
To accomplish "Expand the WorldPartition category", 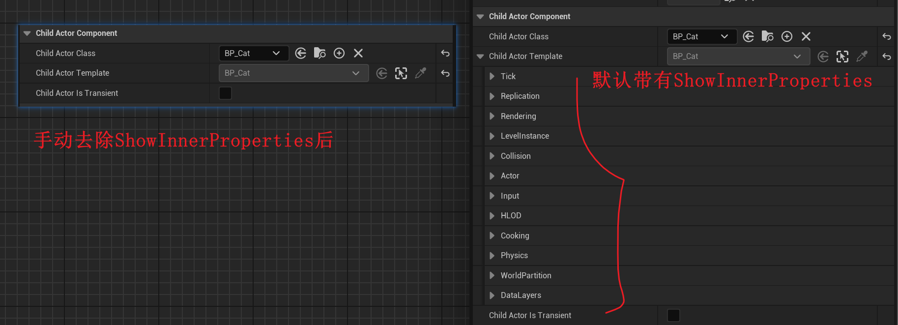I will click(492, 275).
